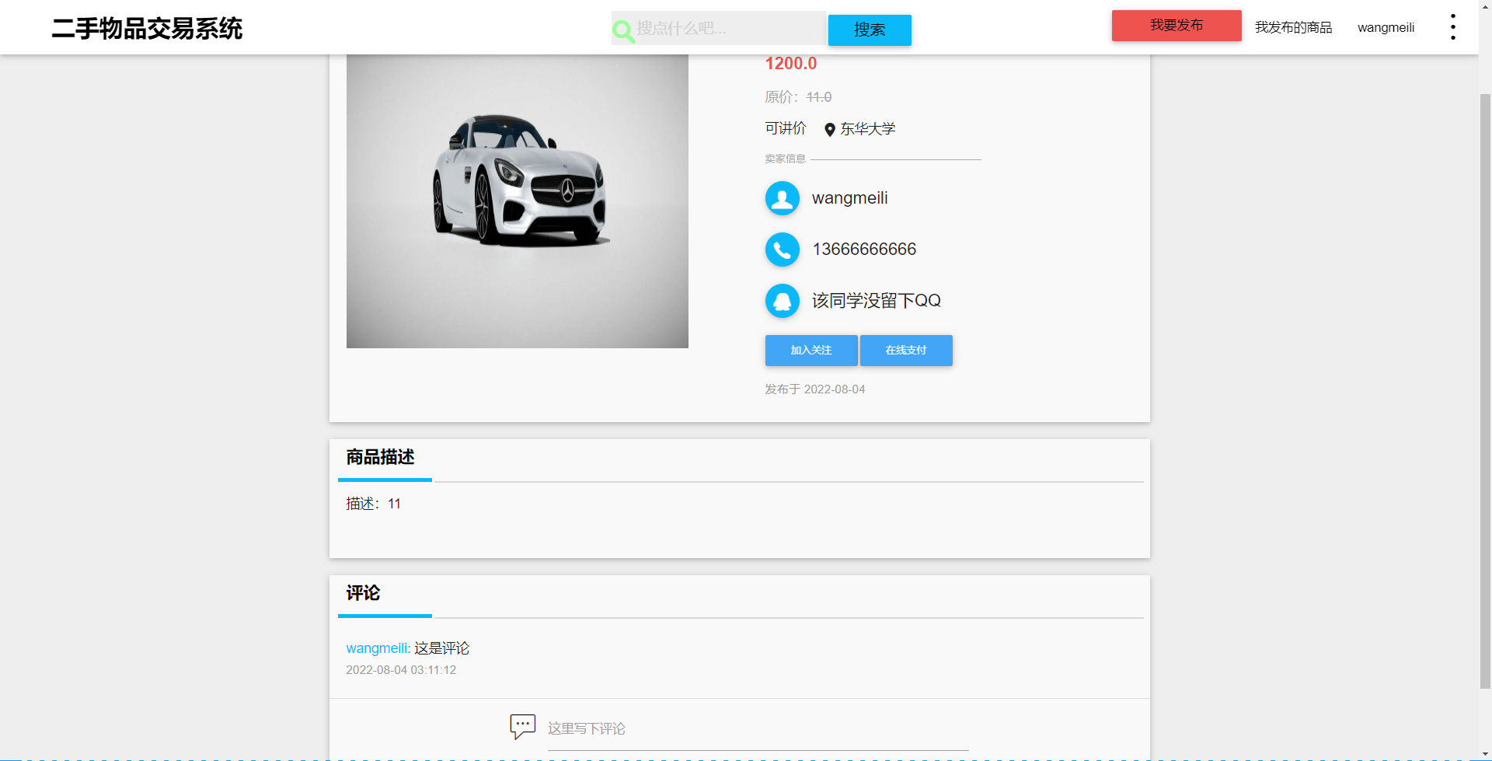
Task: Click 在线支付 to pay online
Action: 905,350
